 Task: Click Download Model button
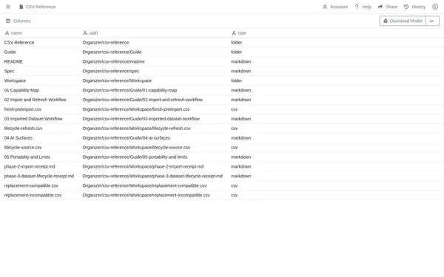403,21
